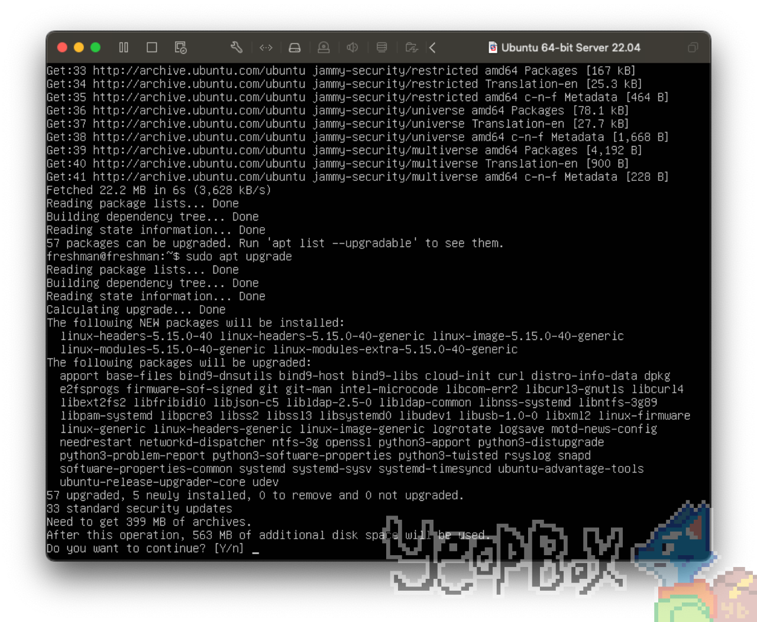Select the Ubuntu 64-bit Server 22.04 title
Screen dimensions: 757x622
[571, 47]
